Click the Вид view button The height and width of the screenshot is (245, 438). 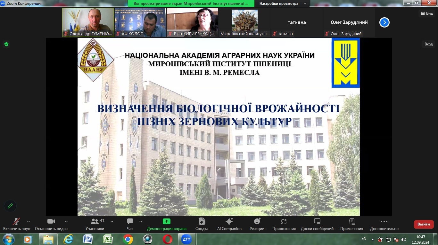[426, 13]
